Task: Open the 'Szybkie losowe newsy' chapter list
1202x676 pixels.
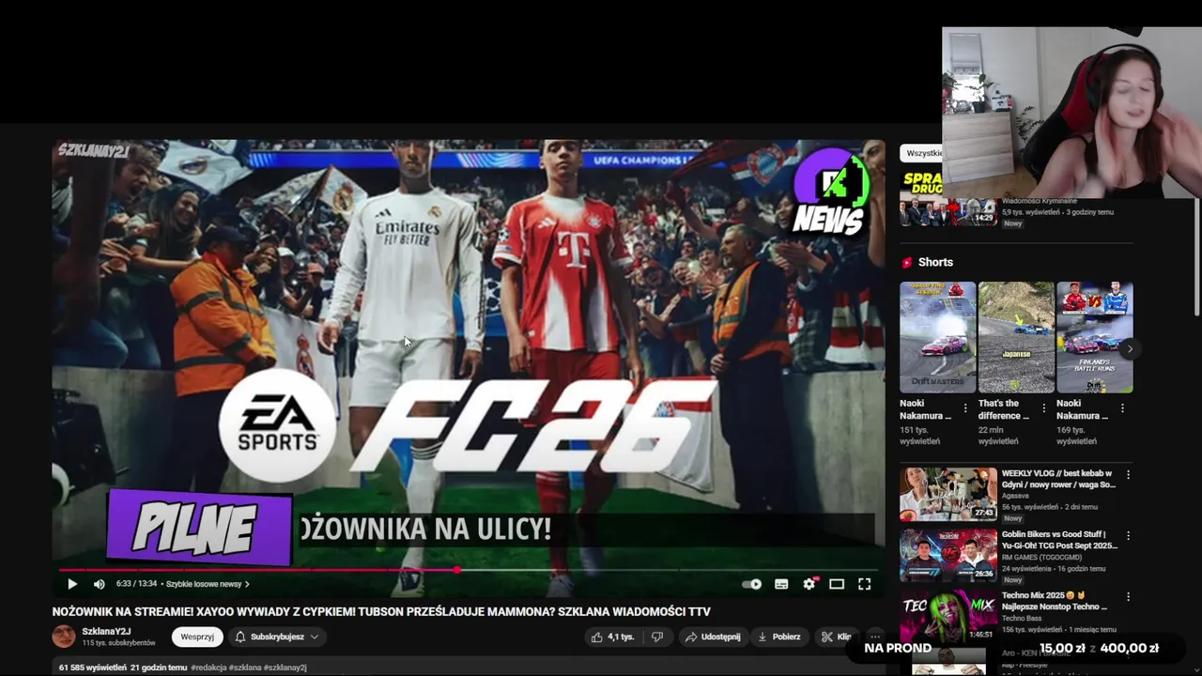Action: (208, 584)
